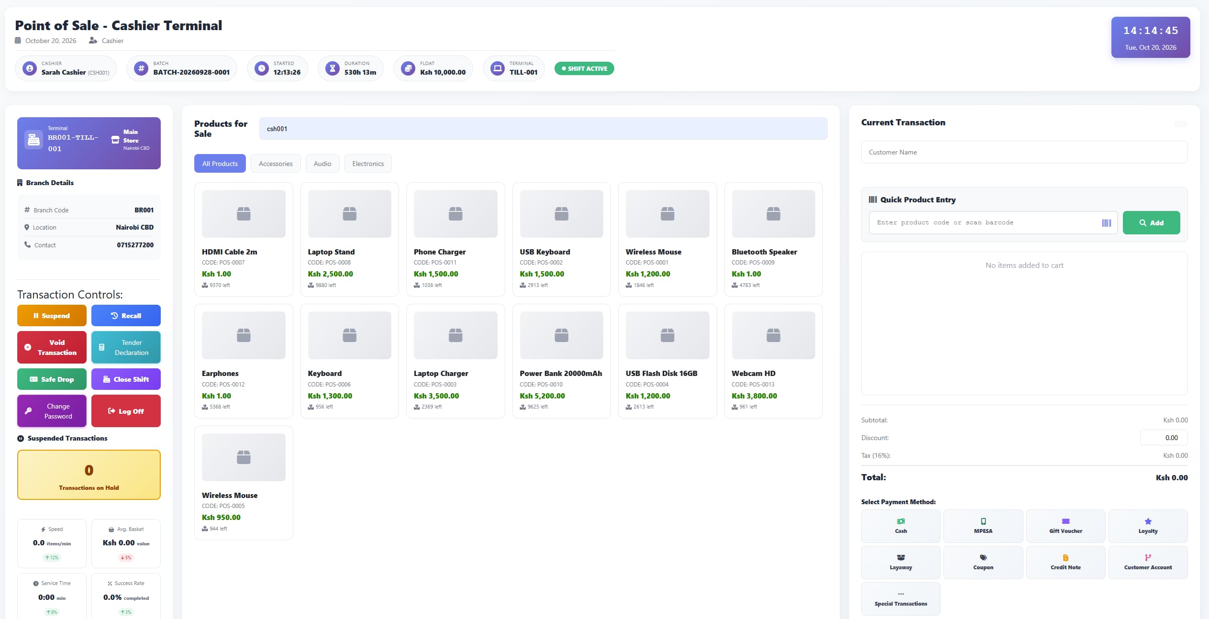This screenshot has width=1209, height=619.
Task: Focus the Customer Name field
Action: (1024, 152)
